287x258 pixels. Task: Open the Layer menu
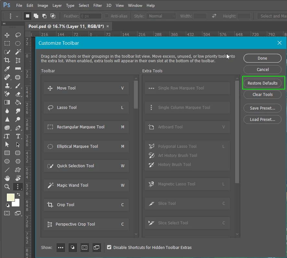(57, 6)
